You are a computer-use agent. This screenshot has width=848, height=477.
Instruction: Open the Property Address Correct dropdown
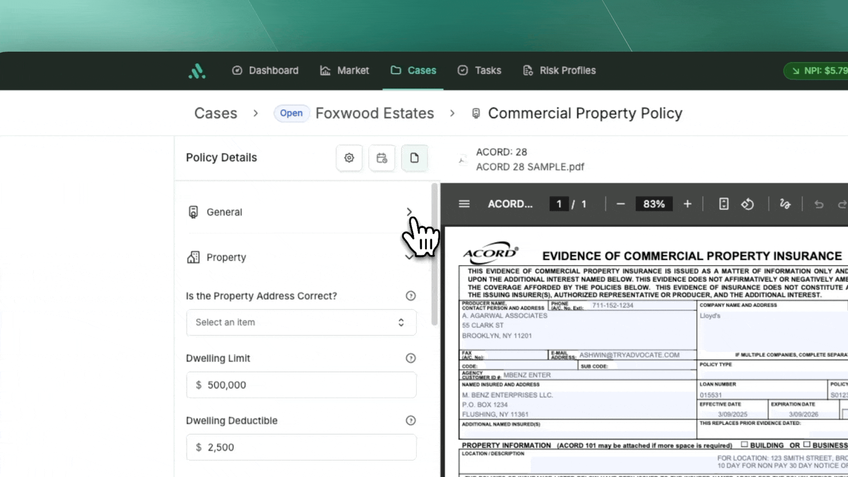301,322
